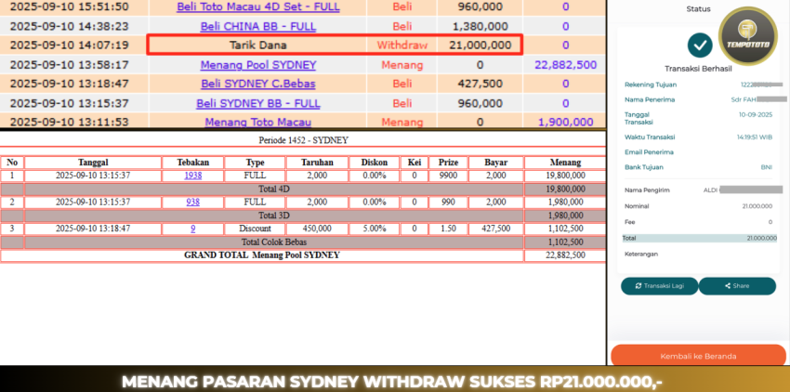Click tebakan number 9 link

(x=193, y=229)
